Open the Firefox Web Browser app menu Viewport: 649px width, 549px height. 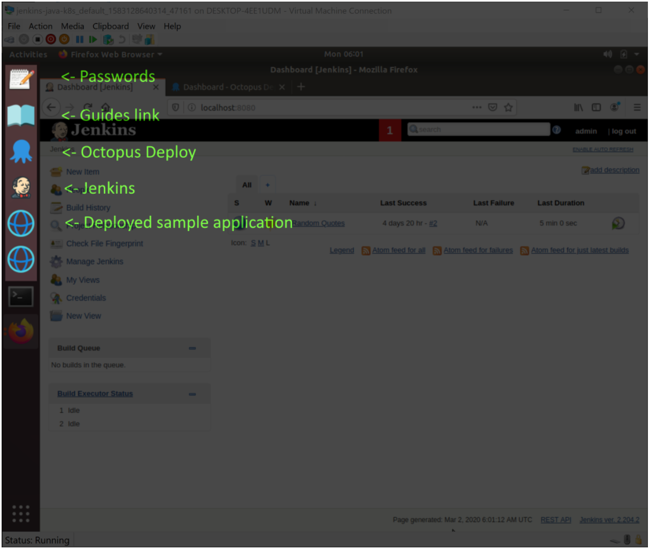click(110, 54)
